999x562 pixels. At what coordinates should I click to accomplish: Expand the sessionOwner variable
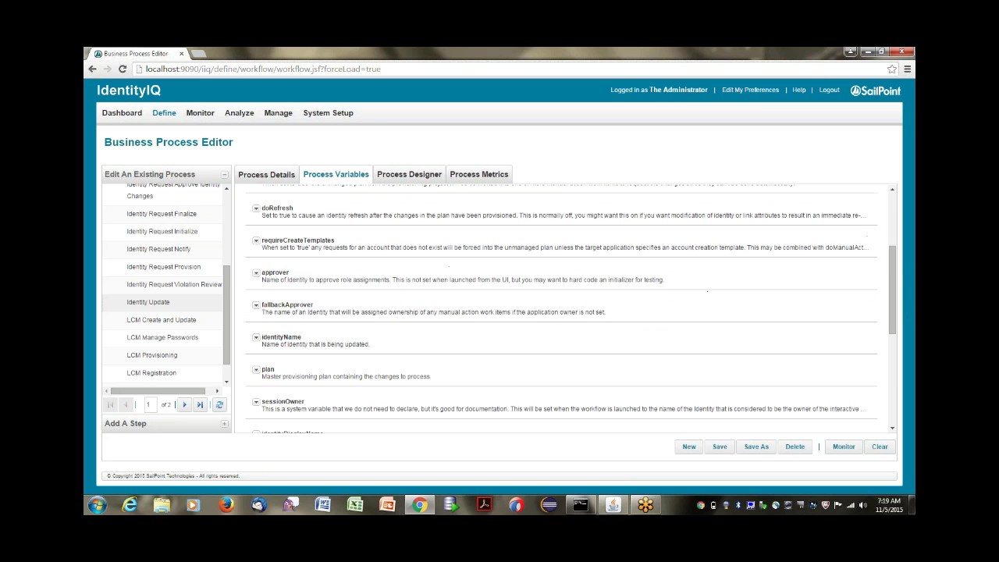coord(256,402)
